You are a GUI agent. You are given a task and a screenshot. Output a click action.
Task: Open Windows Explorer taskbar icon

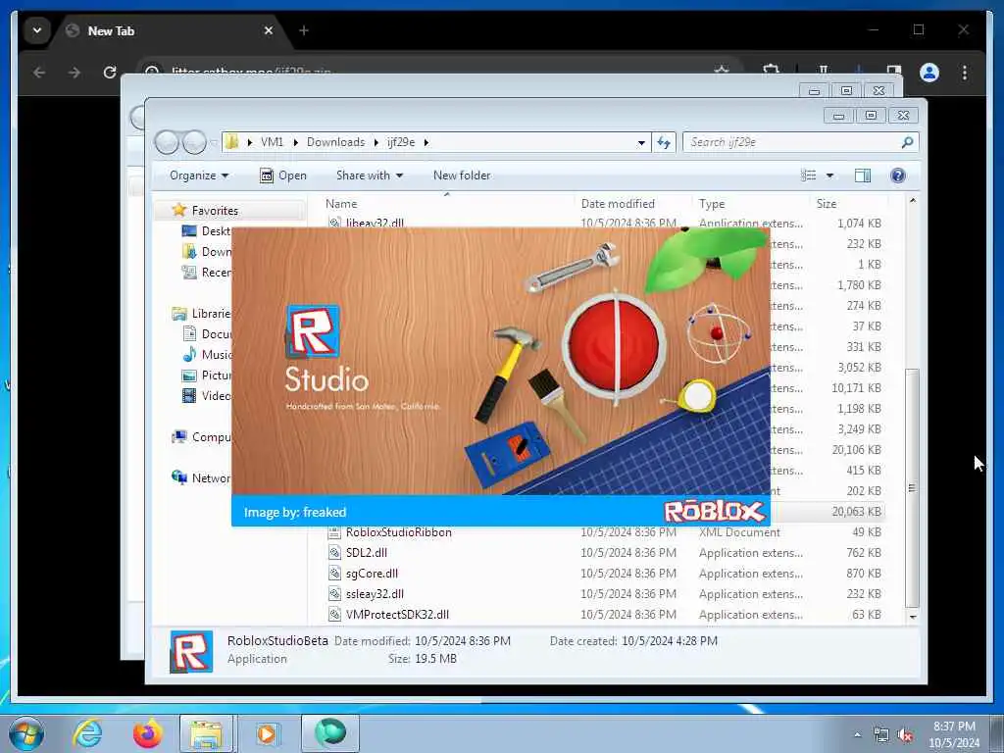(206, 733)
